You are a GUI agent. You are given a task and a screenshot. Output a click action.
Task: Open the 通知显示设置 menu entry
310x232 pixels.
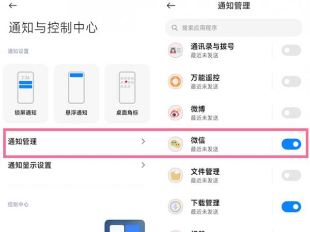76,165
